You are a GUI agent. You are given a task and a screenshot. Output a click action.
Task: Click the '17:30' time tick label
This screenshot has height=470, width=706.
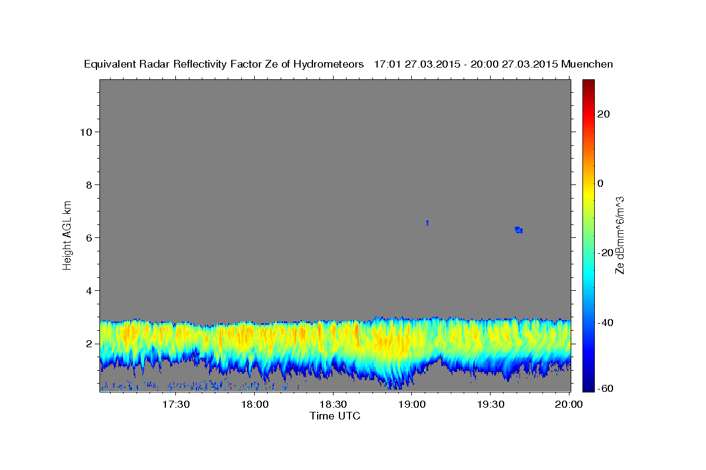[x=175, y=404]
